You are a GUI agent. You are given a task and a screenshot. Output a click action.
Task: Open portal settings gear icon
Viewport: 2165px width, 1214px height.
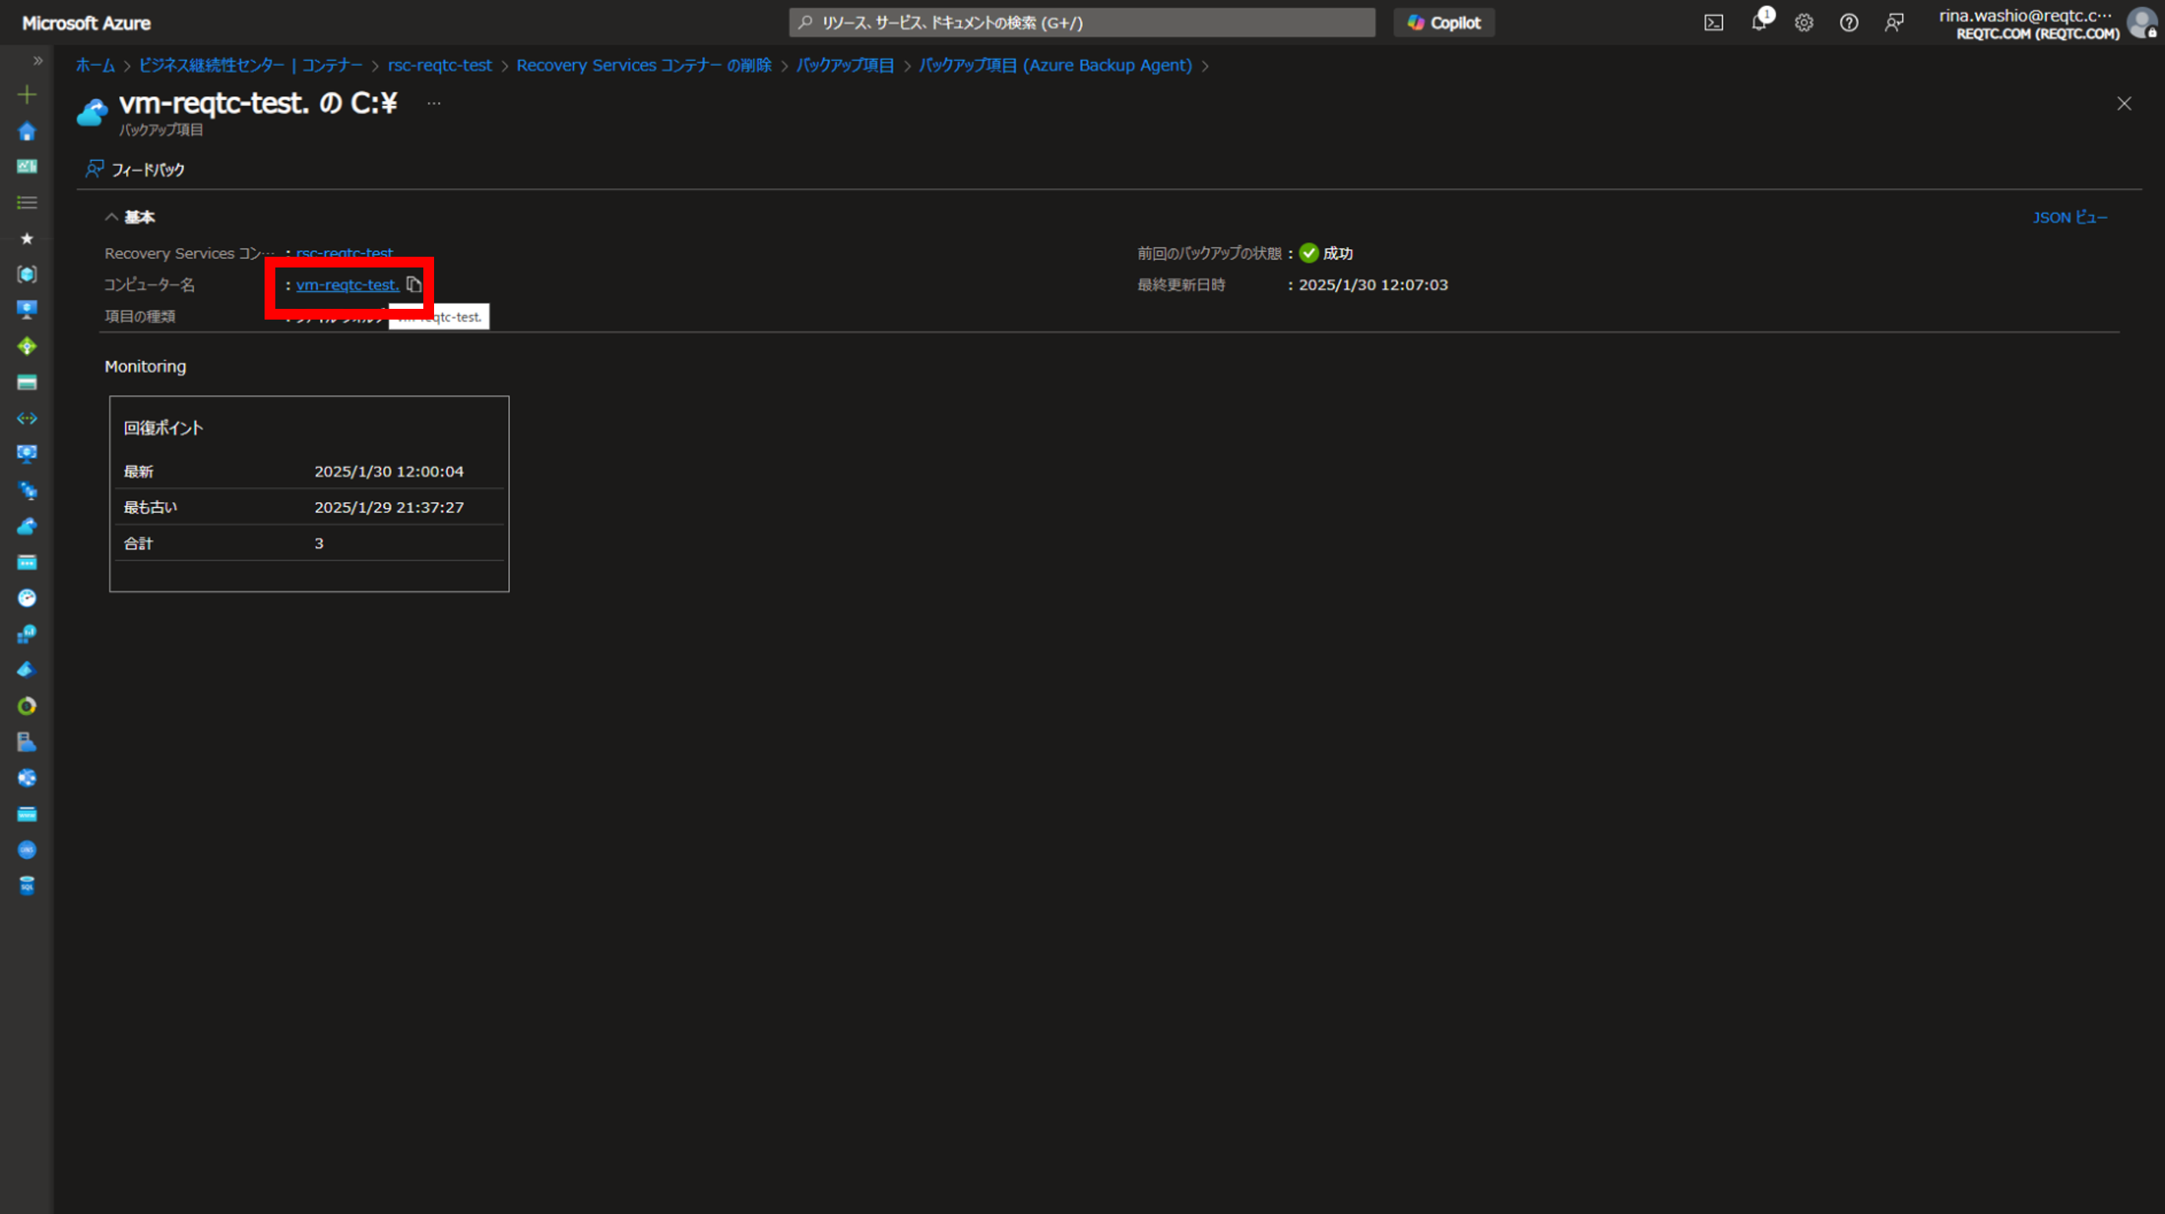pos(1804,23)
